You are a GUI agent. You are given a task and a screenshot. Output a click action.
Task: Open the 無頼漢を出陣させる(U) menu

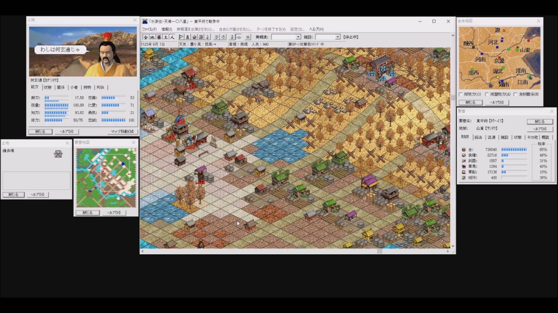195,29
